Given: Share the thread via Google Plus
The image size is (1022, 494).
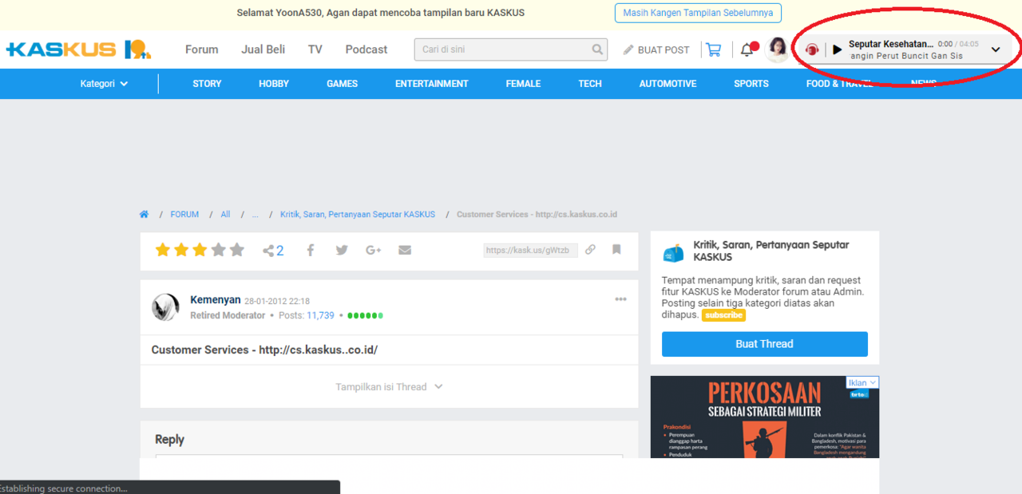Looking at the screenshot, I should [x=372, y=250].
